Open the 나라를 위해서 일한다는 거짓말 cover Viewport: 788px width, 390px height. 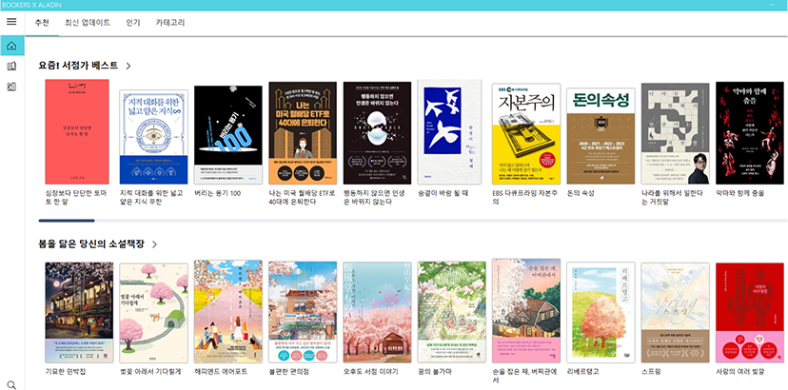tap(675, 134)
